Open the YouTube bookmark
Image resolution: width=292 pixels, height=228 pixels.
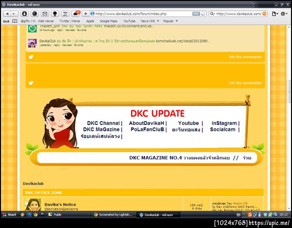tap(129, 21)
